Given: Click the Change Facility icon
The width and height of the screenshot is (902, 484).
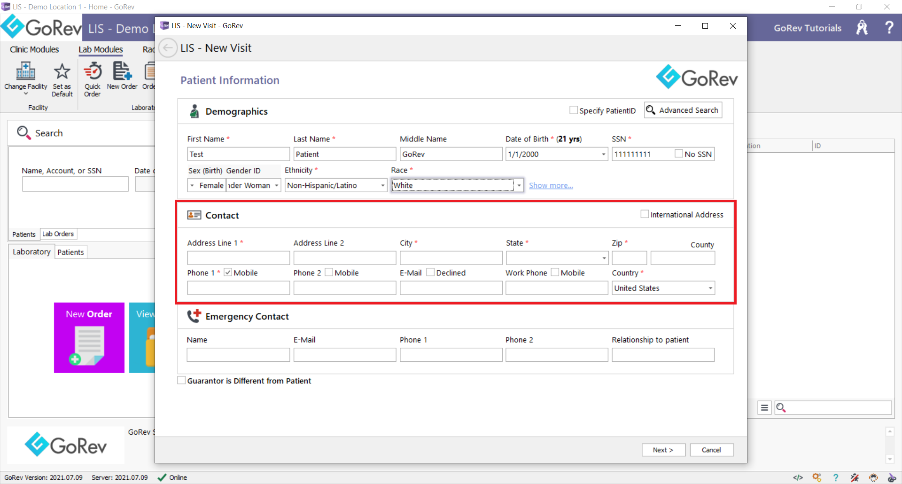Looking at the screenshot, I should click(x=26, y=71).
